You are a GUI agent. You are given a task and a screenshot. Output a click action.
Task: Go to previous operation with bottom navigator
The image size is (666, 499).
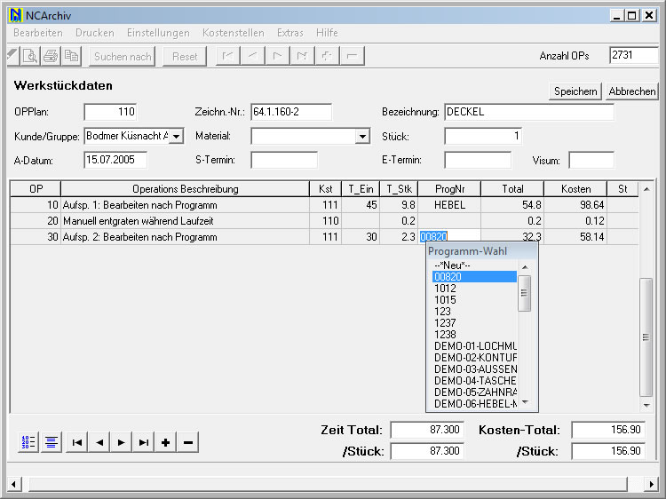(x=99, y=442)
